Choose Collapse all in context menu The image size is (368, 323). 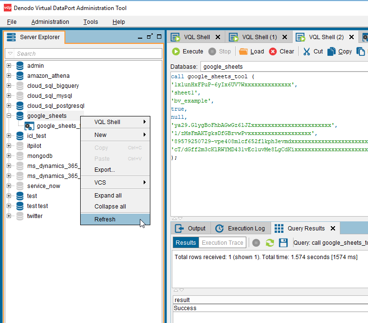[115, 207]
